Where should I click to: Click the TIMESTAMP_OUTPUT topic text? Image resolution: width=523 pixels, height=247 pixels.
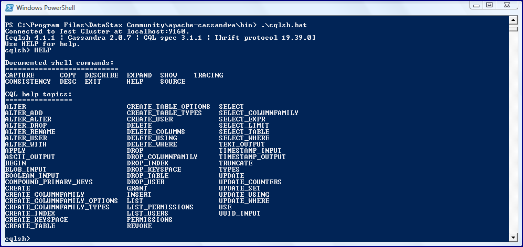point(252,157)
